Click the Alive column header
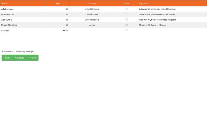 tap(126, 3)
